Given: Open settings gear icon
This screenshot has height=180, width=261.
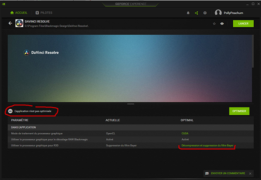Looking at the screenshot, I should tap(205, 13).
